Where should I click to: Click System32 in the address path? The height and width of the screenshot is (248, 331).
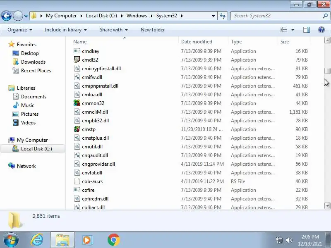coord(167,16)
